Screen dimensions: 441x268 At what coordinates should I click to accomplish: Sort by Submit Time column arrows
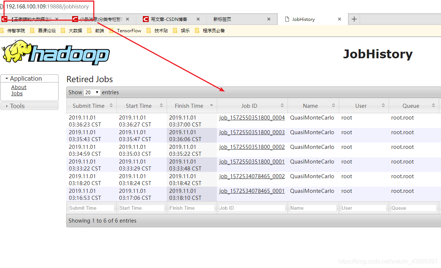click(111, 106)
